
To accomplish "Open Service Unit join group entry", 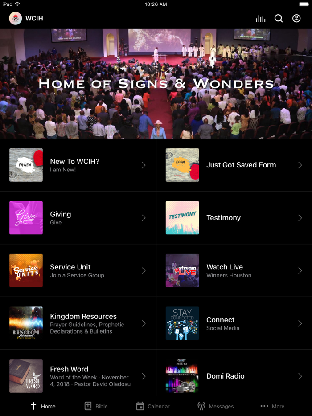I will coord(78,271).
